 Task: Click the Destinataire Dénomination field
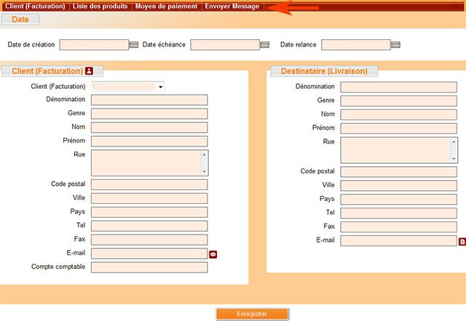(398, 87)
